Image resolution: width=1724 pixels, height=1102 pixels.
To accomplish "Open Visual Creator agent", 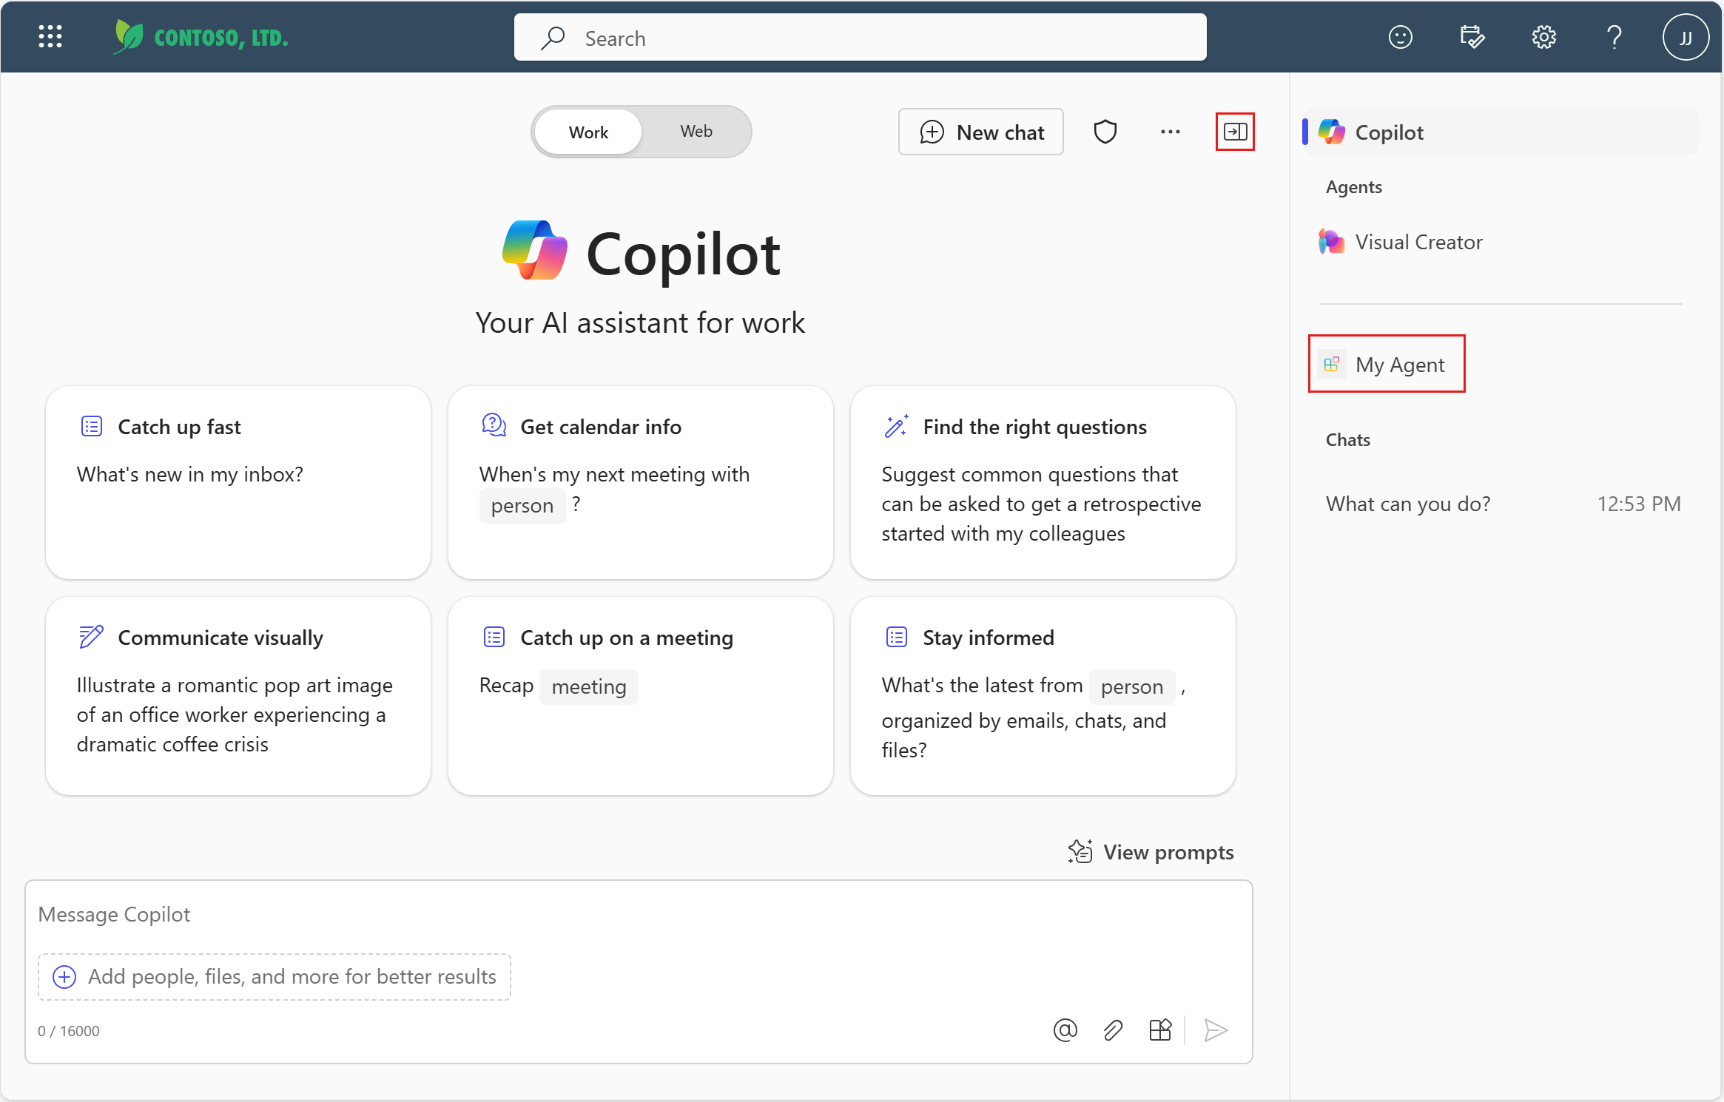I will pyautogui.click(x=1418, y=241).
